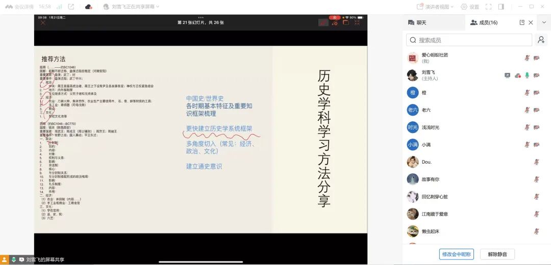Click camera off icon for 浅浅时光
Viewport: 551px width, 265px height.
coord(537,127)
